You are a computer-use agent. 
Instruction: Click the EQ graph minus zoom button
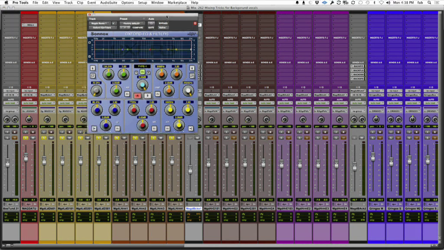click(90, 57)
